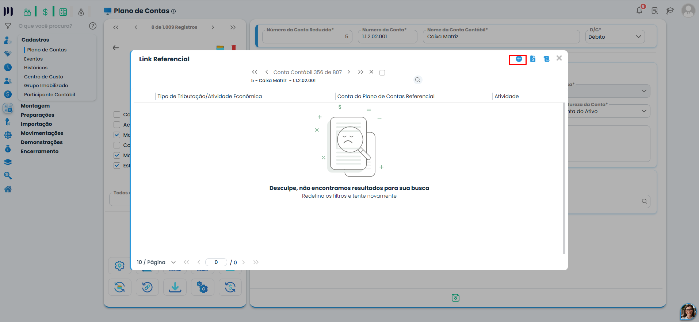Open Centro de Custo menu item
Image resolution: width=699 pixels, height=322 pixels.
(x=43, y=77)
